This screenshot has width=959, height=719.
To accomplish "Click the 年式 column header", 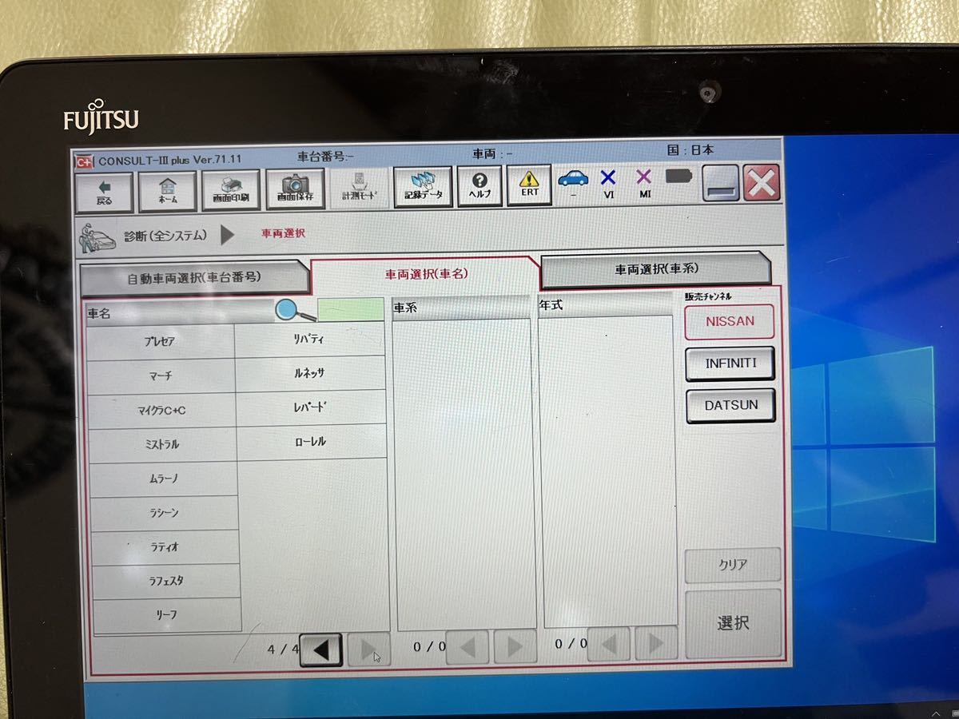I will click(x=606, y=304).
